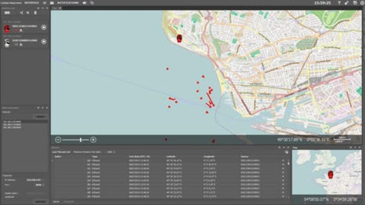Click the link icon beside share in device list
The image size is (365, 205).
28,13
